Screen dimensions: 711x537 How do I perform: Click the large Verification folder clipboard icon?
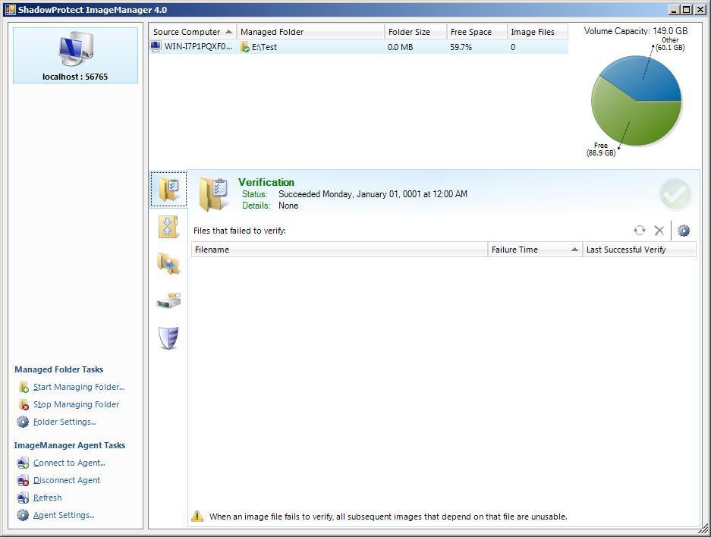click(213, 194)
